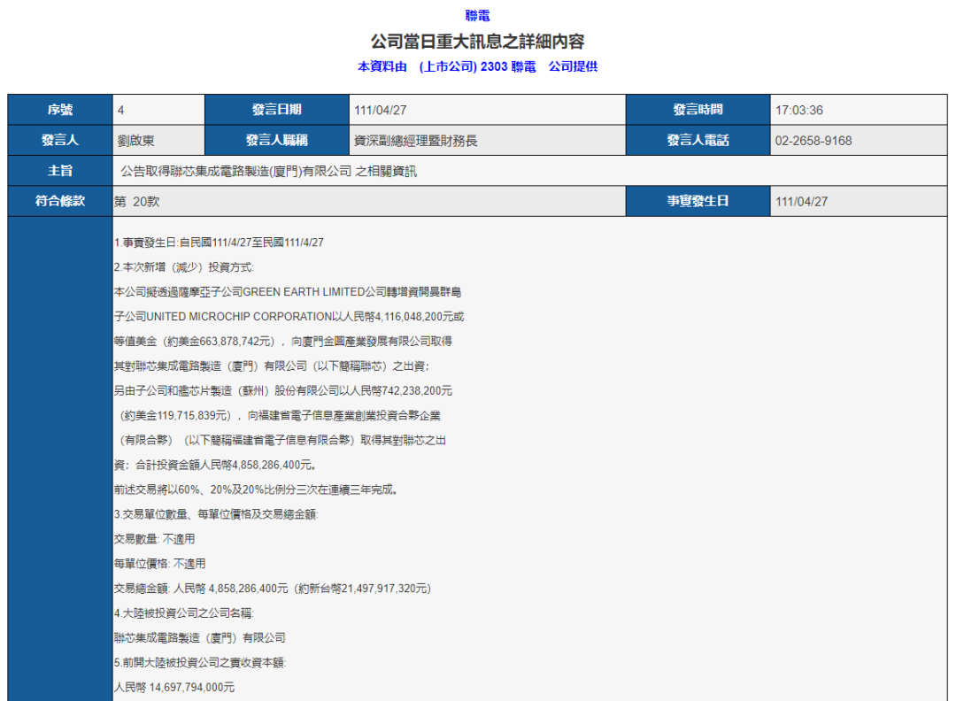Click the 發言人職稱 header cell
The height and width of the screenshot is (701, 956).
pyautogui.click(x=277, y=140)
